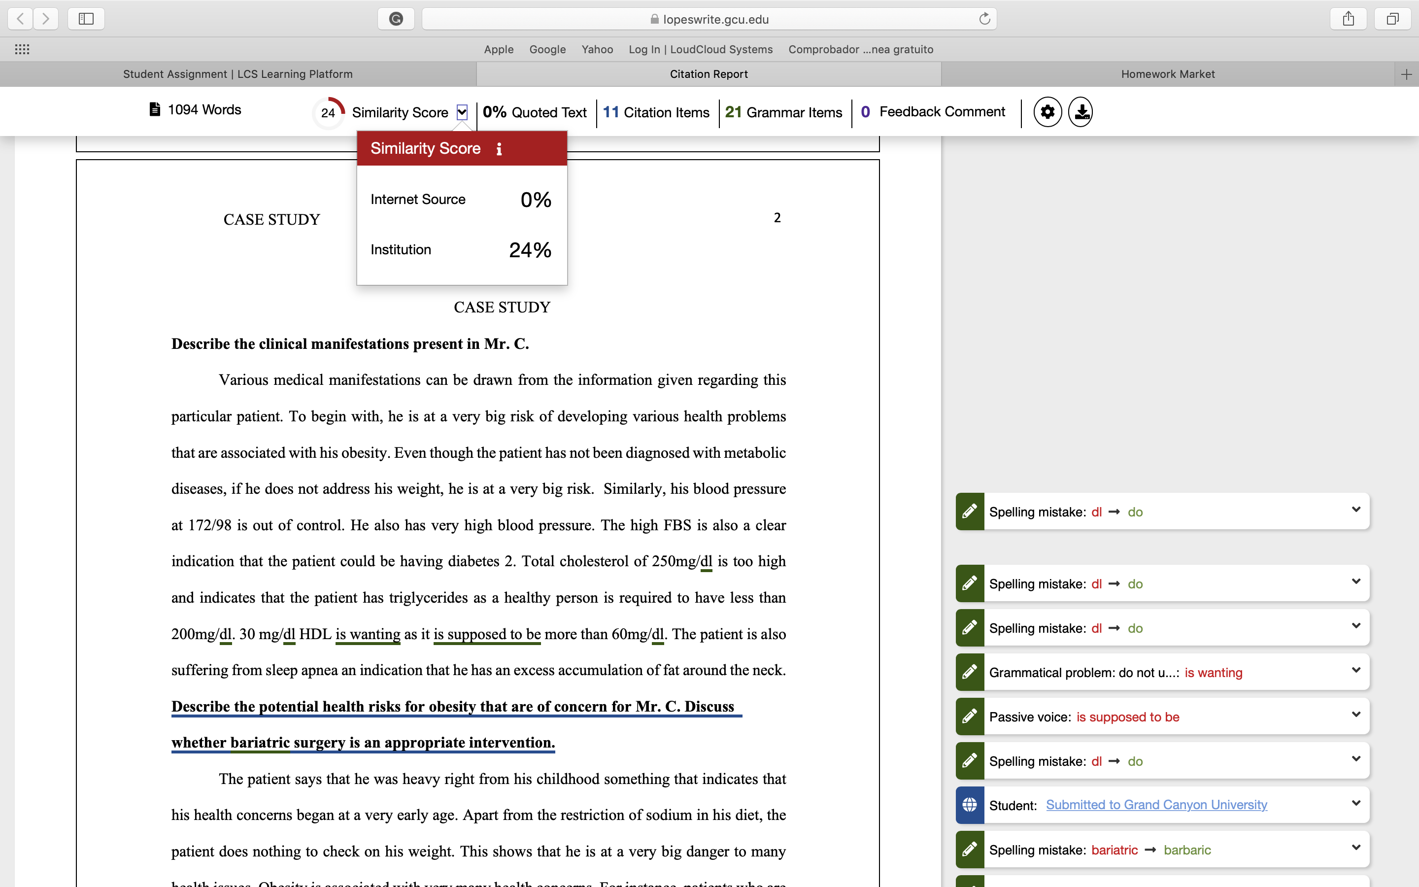This screenshot has width=1419, height=887.
Task: Expand the 'bariatric → barbaric' card chevron
Action: click(x=1355, y=848)
